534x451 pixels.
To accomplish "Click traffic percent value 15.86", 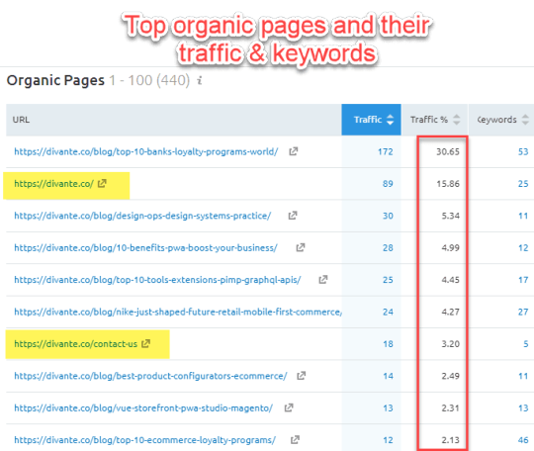I will [x=448, y=184].
